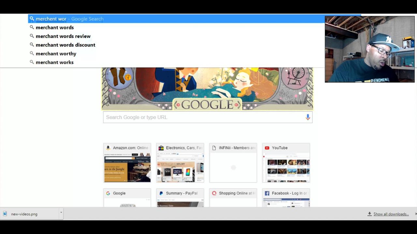Expand the new-videos.png download options arrow

pyautogui.click(x=61, y=213)
